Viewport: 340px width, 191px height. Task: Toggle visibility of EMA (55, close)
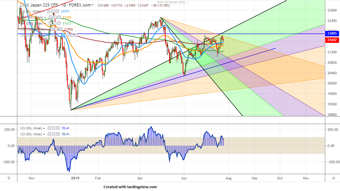tap(50, 17)
